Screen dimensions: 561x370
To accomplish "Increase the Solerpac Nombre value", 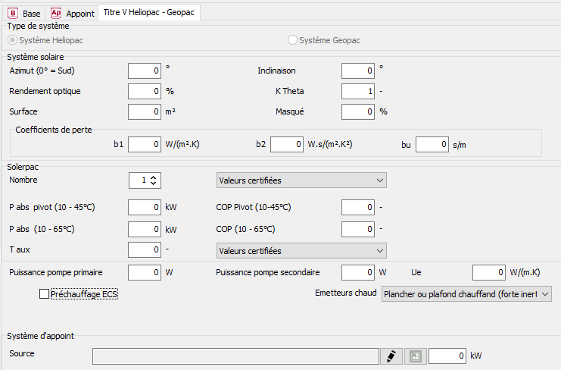I will (154, 177).
